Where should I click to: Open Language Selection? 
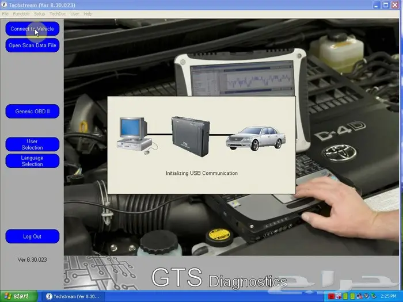32,161
